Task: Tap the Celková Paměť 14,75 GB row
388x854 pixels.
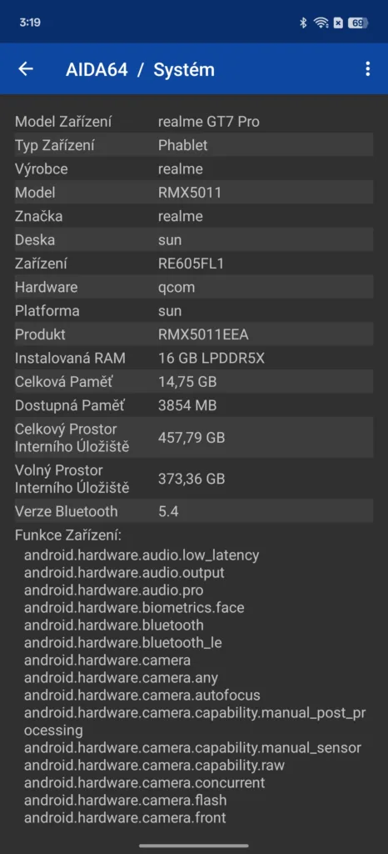Action: tap(194, 382)
